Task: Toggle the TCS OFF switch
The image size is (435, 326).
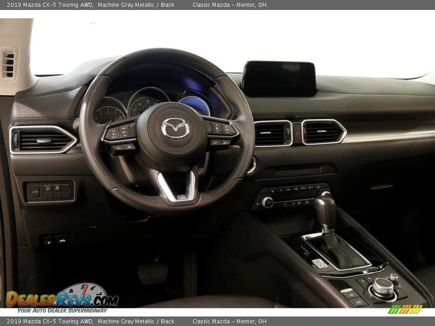Action: click(48, 188)
